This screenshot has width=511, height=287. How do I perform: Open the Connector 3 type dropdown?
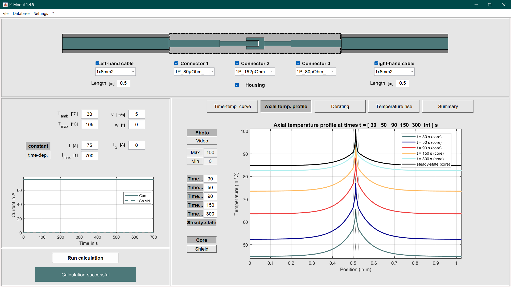(x=316, y=72)
